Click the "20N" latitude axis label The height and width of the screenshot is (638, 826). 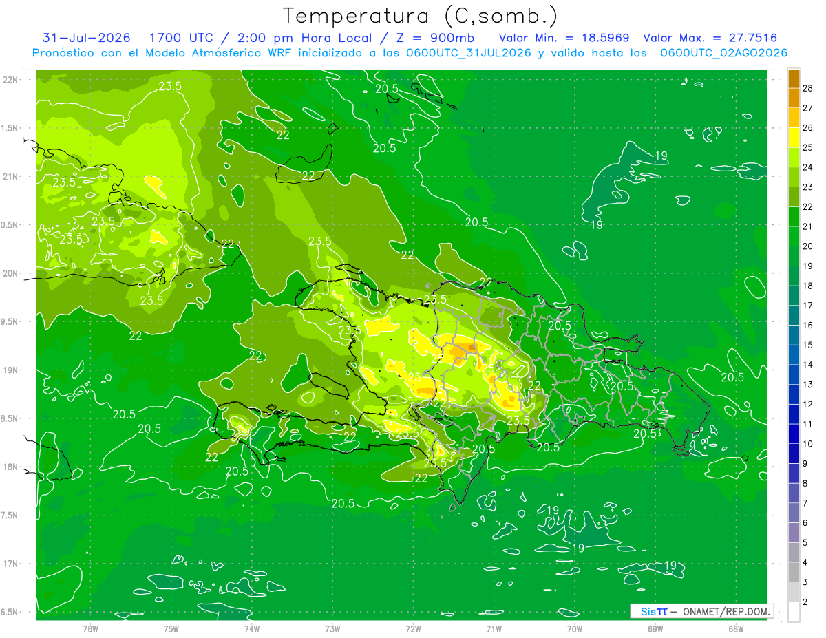(10, 273)
